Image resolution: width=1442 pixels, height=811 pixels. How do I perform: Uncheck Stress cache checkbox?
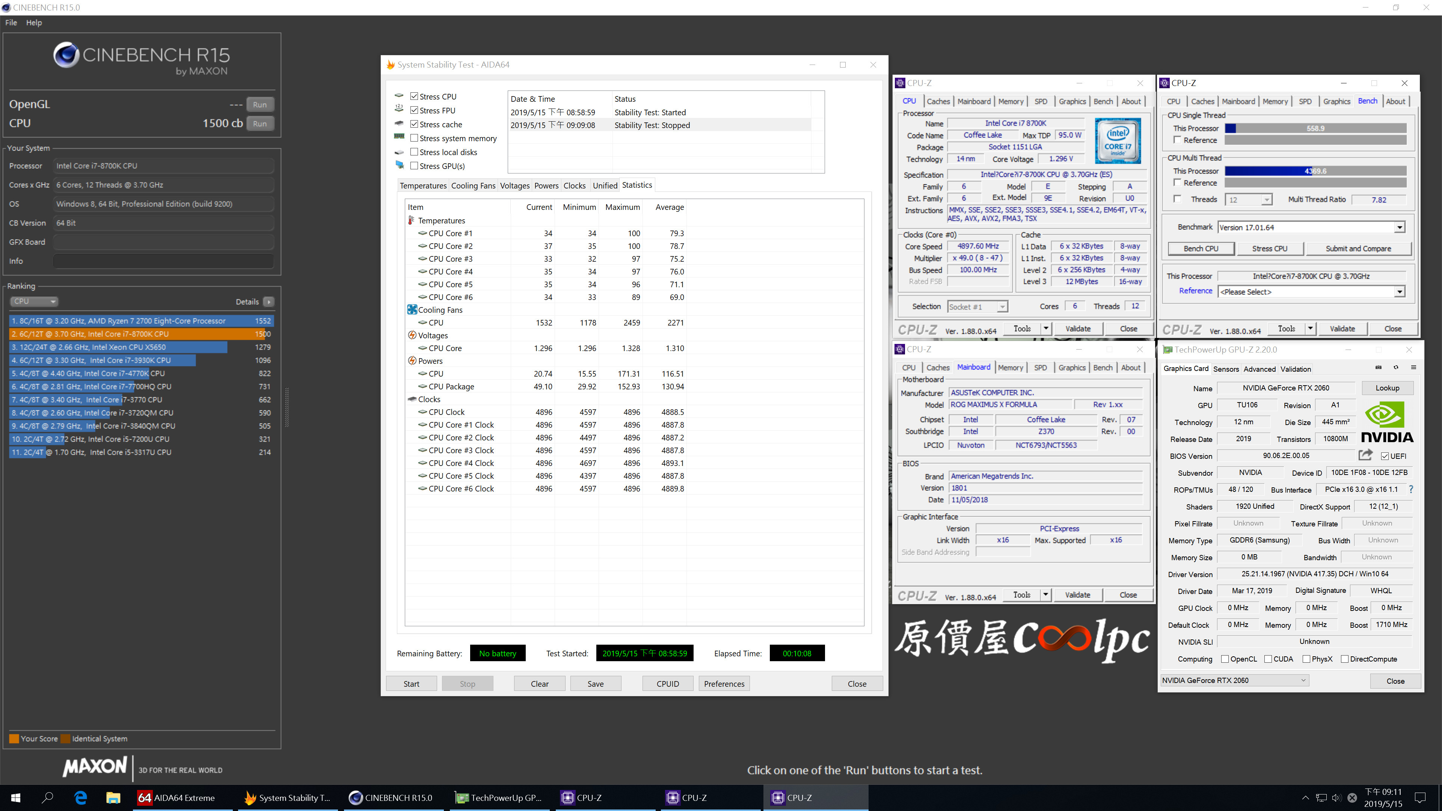[x=414, y=124]
